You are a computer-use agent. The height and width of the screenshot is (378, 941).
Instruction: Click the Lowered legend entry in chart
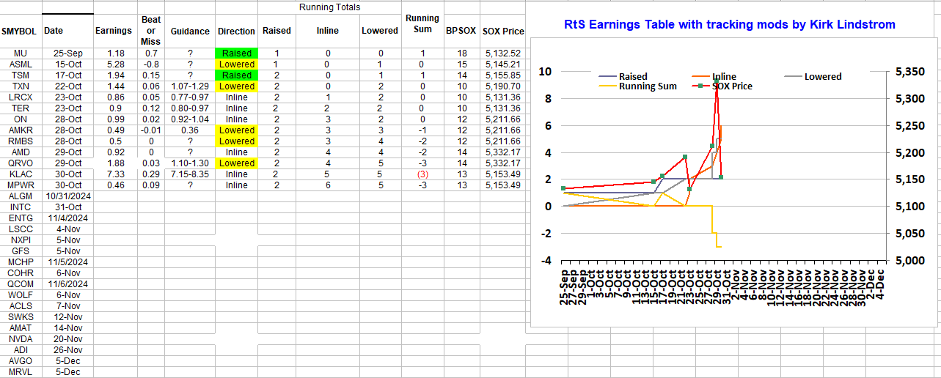point(822,76)
